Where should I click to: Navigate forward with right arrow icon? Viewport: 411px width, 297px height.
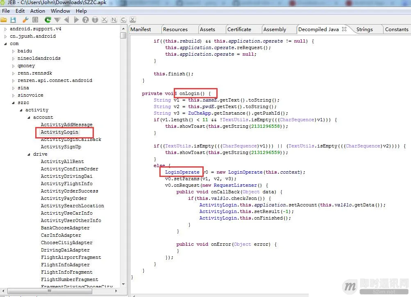[x=76, y=20]
